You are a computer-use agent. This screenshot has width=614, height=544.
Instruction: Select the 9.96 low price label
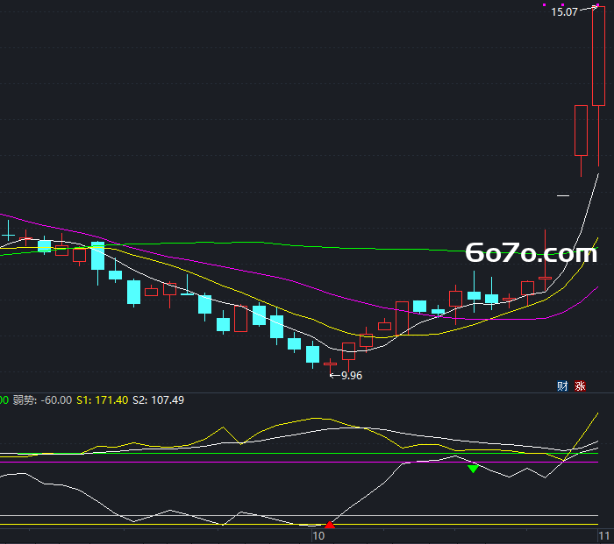352,376
